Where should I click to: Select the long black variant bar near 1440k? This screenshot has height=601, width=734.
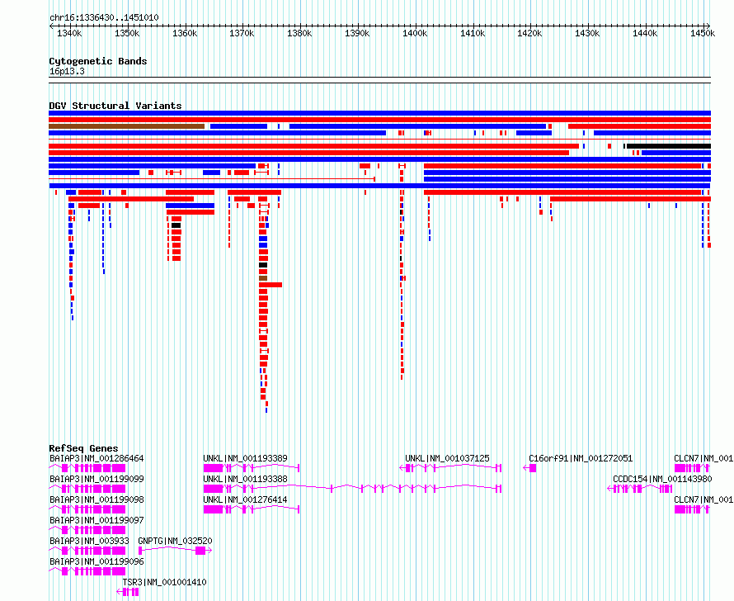(669, 146)
